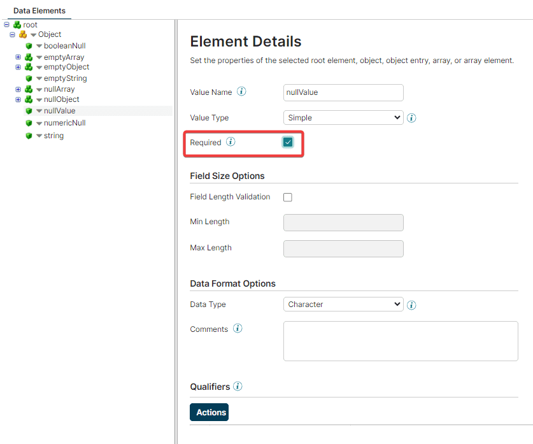Select the Data Elements tab
Viewport: 533px width, 444px height.
point(39,11)
